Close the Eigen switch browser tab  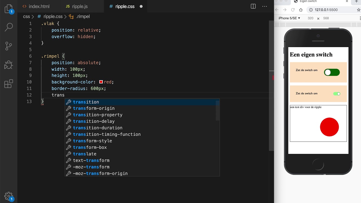[347, 1]
